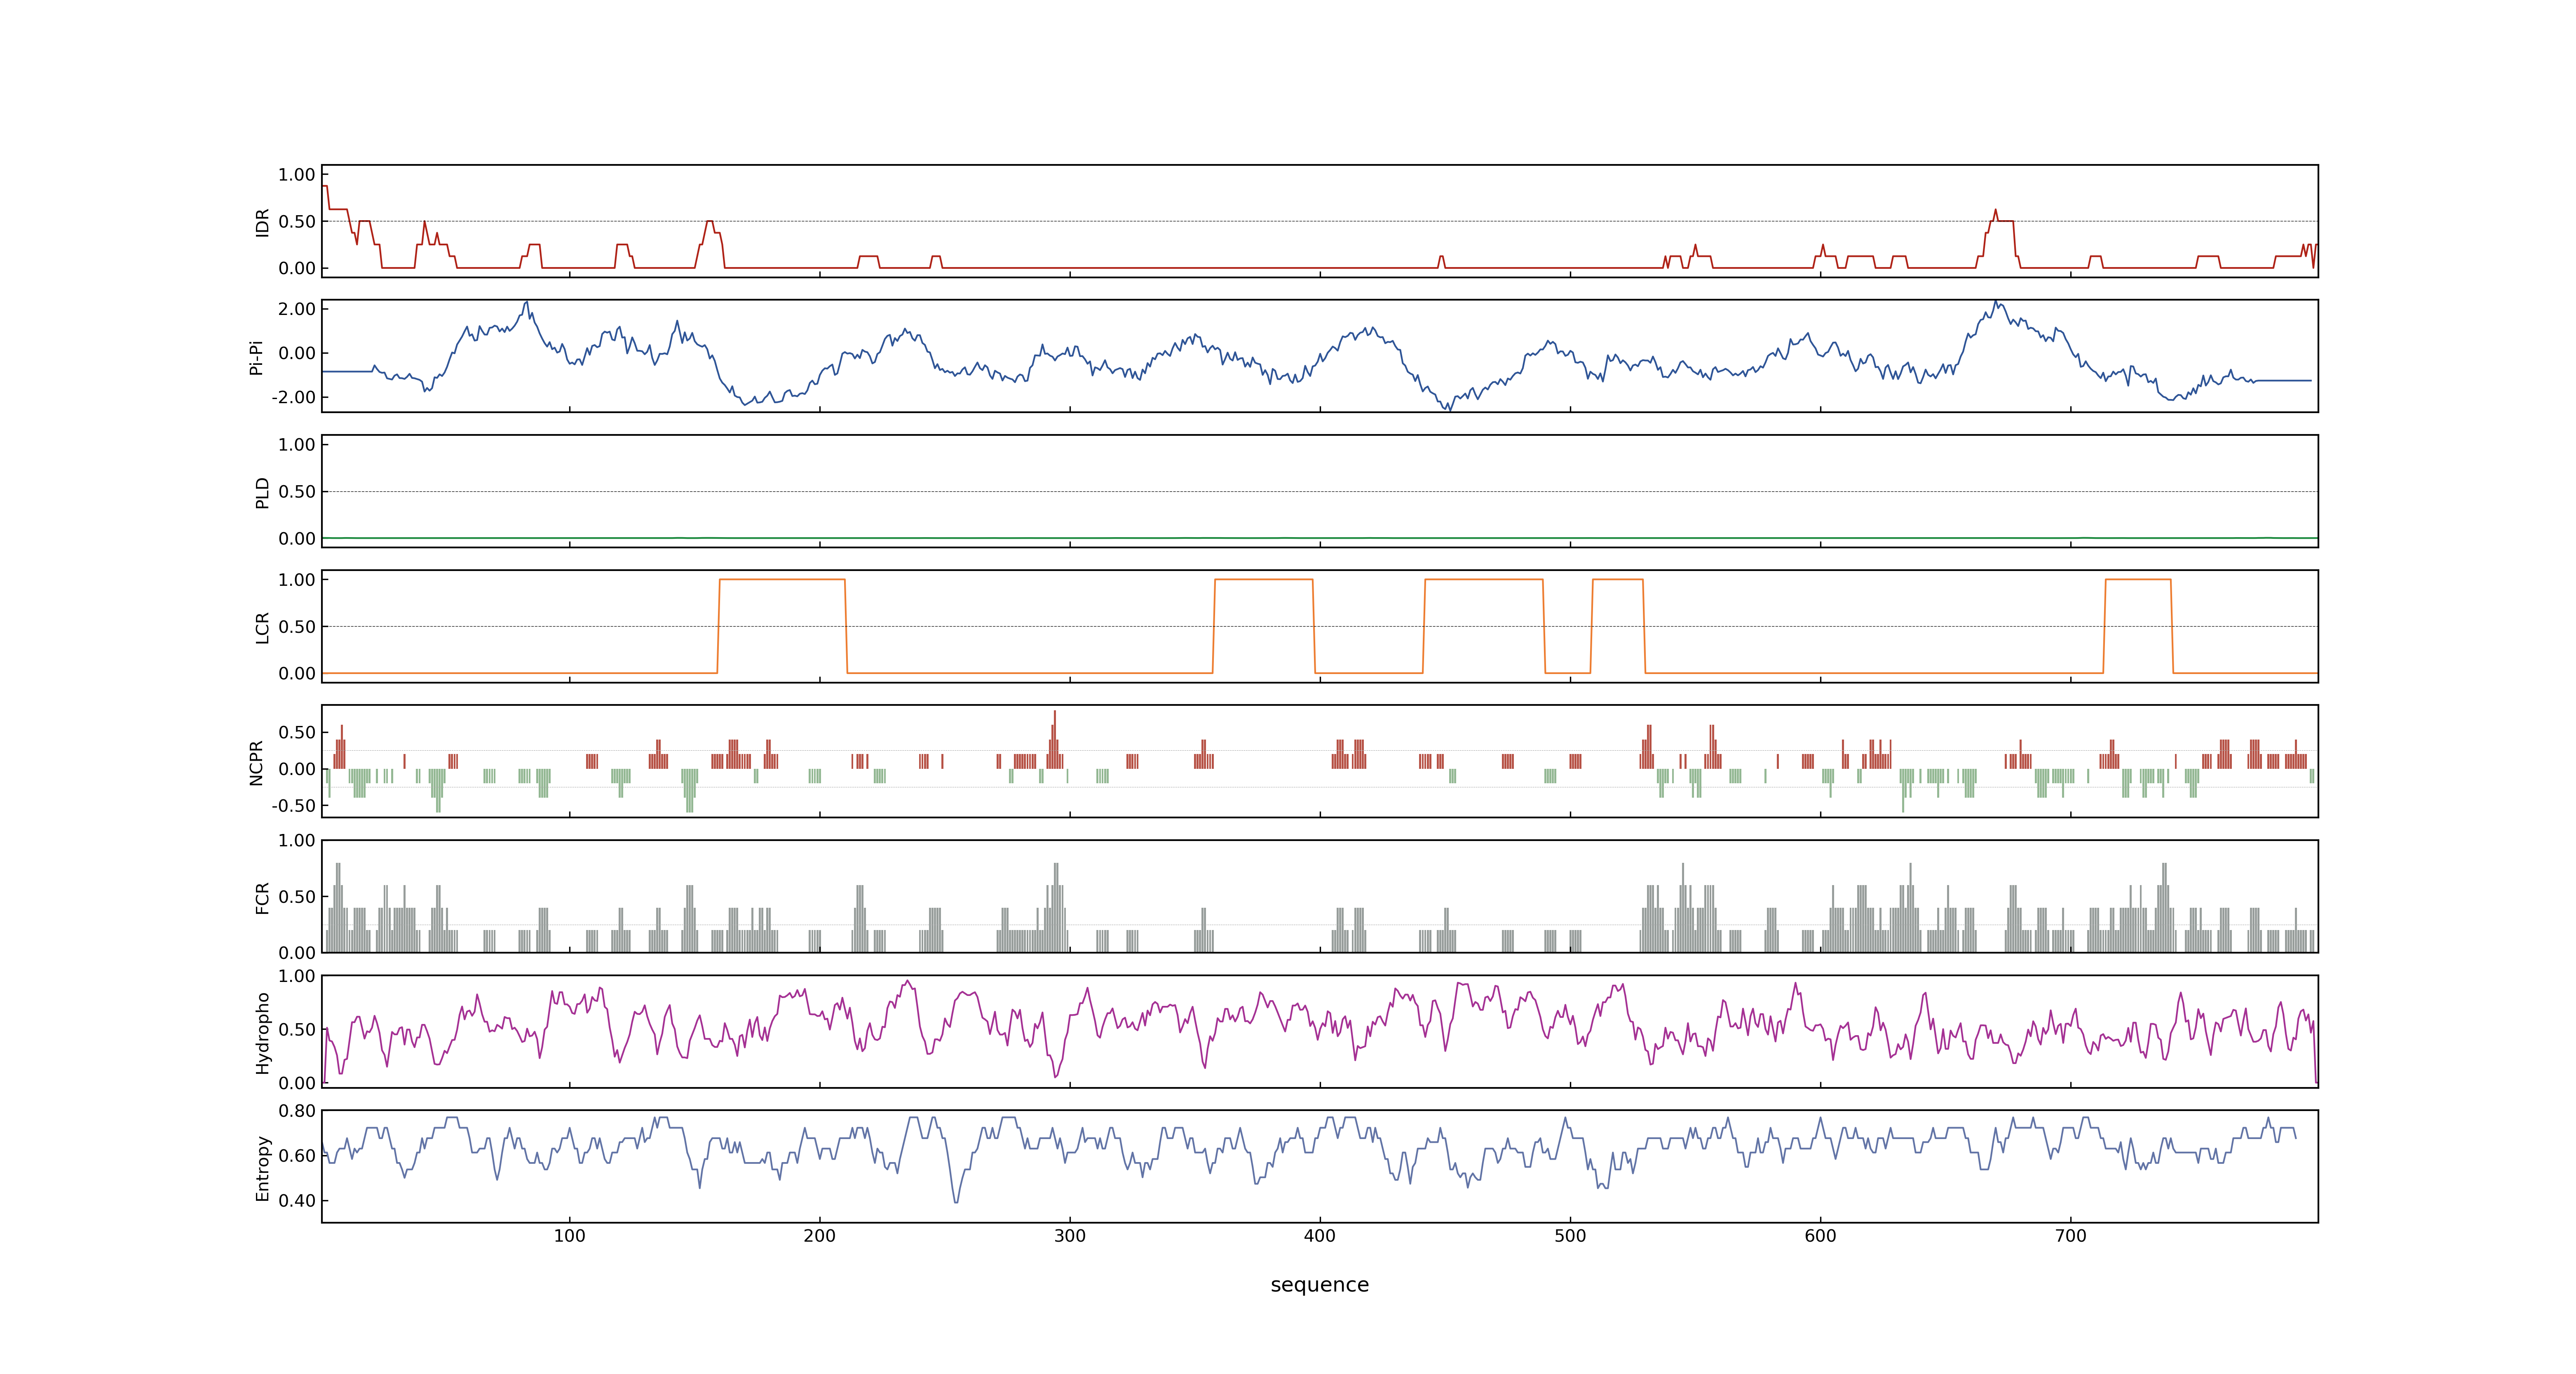2576x1374 pixels.
Task: Click the "-0.50" tick on the NCPR axis
Action: pyautogui.click(x=293, y=806)
